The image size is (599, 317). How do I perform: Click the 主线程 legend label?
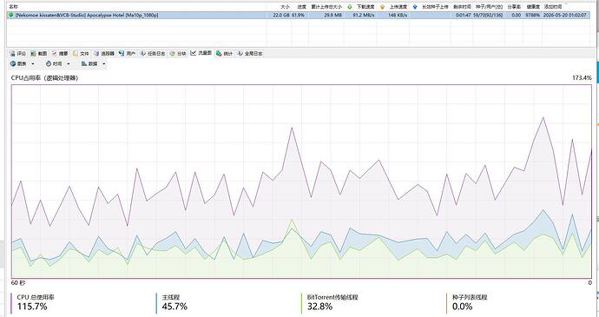(x=171, y=297)
